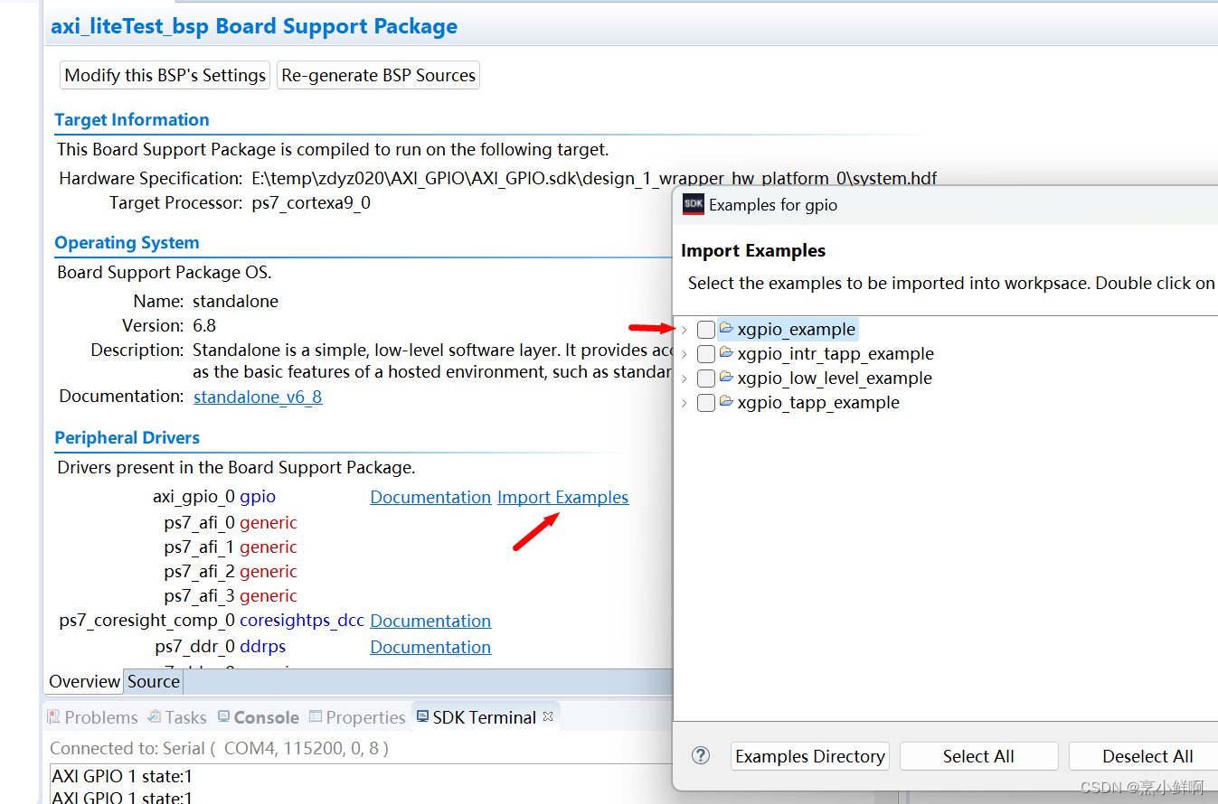Click folder icon beside xgpio_low_level_example

[726, 377]
